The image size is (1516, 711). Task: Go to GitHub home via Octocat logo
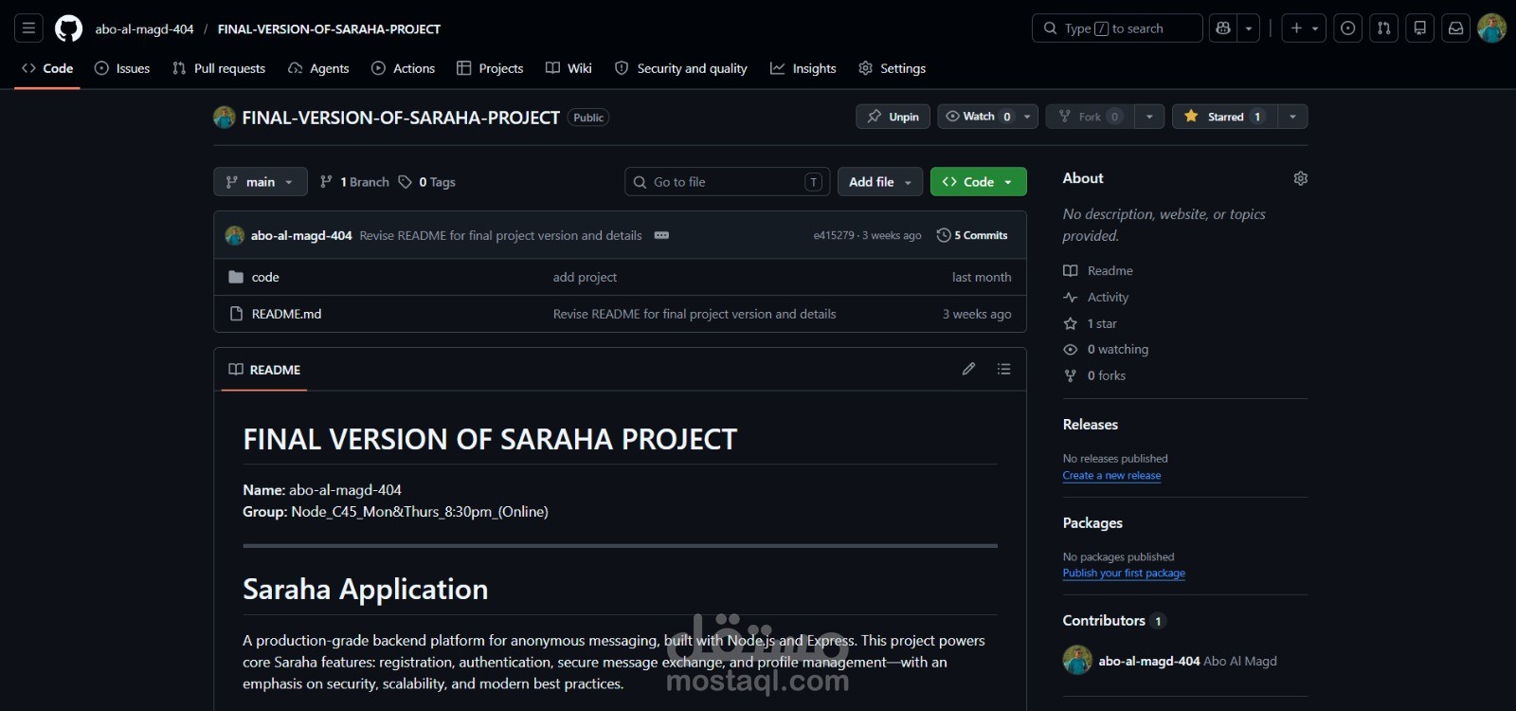coord(68,28)
